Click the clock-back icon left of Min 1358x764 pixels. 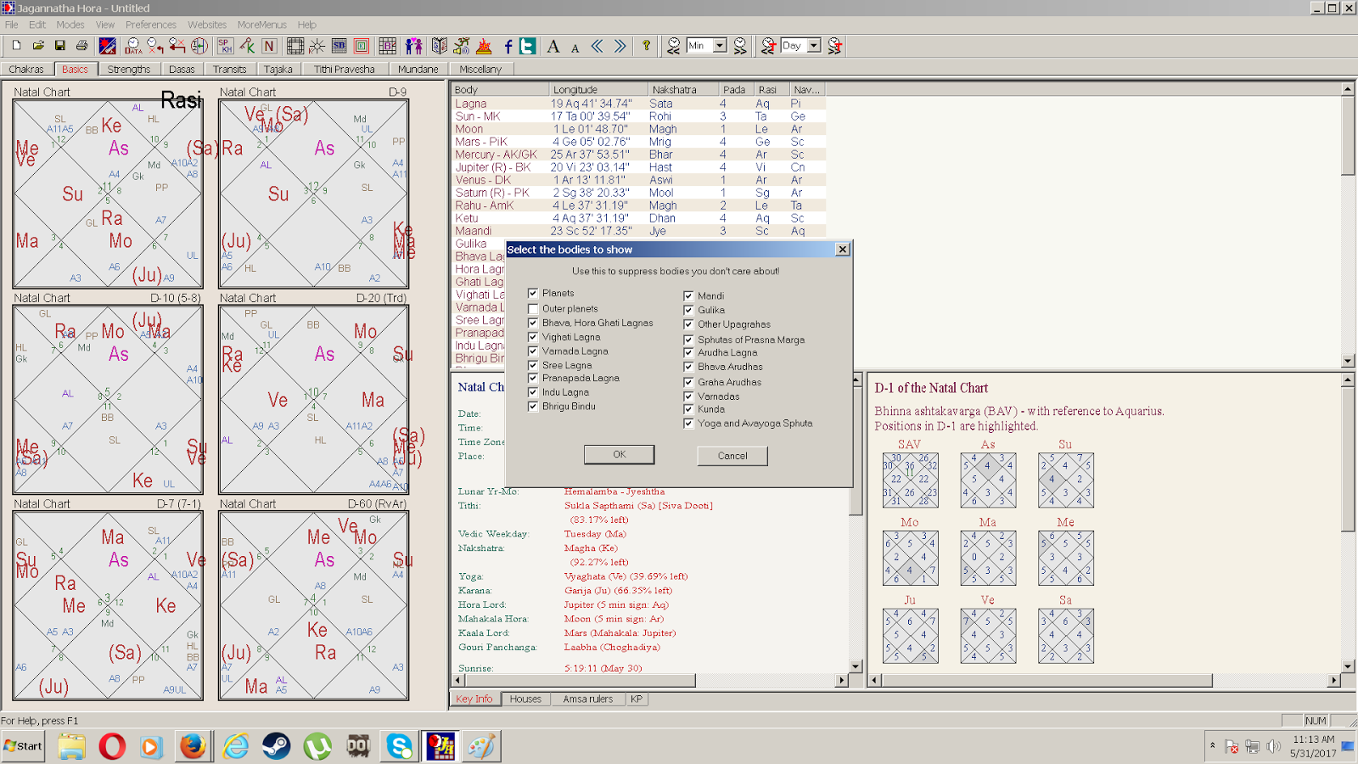click(674, 46)
